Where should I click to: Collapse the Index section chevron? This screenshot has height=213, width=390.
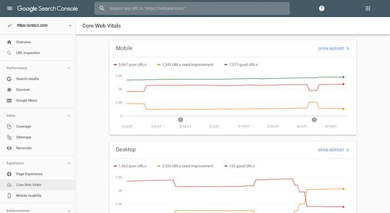click(69, 116)
